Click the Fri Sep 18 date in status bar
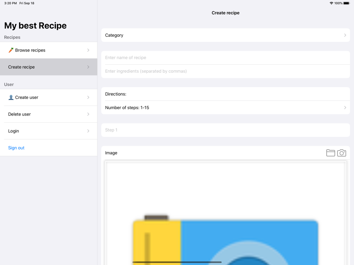The height and width of the screenshot is (265, 354). coord(27,3)
